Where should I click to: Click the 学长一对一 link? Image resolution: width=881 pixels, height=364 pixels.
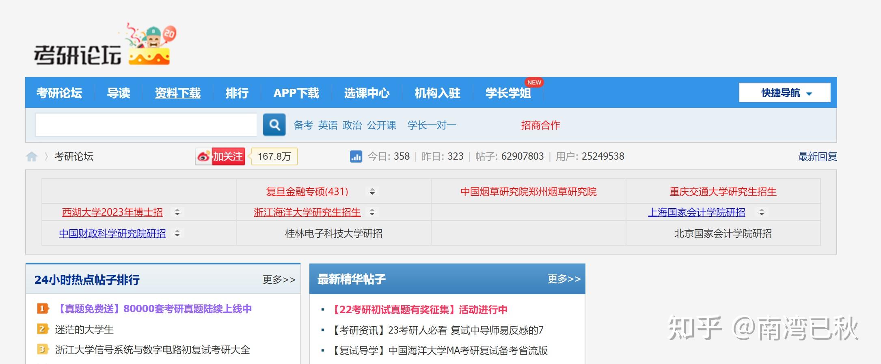coord(432,125)
